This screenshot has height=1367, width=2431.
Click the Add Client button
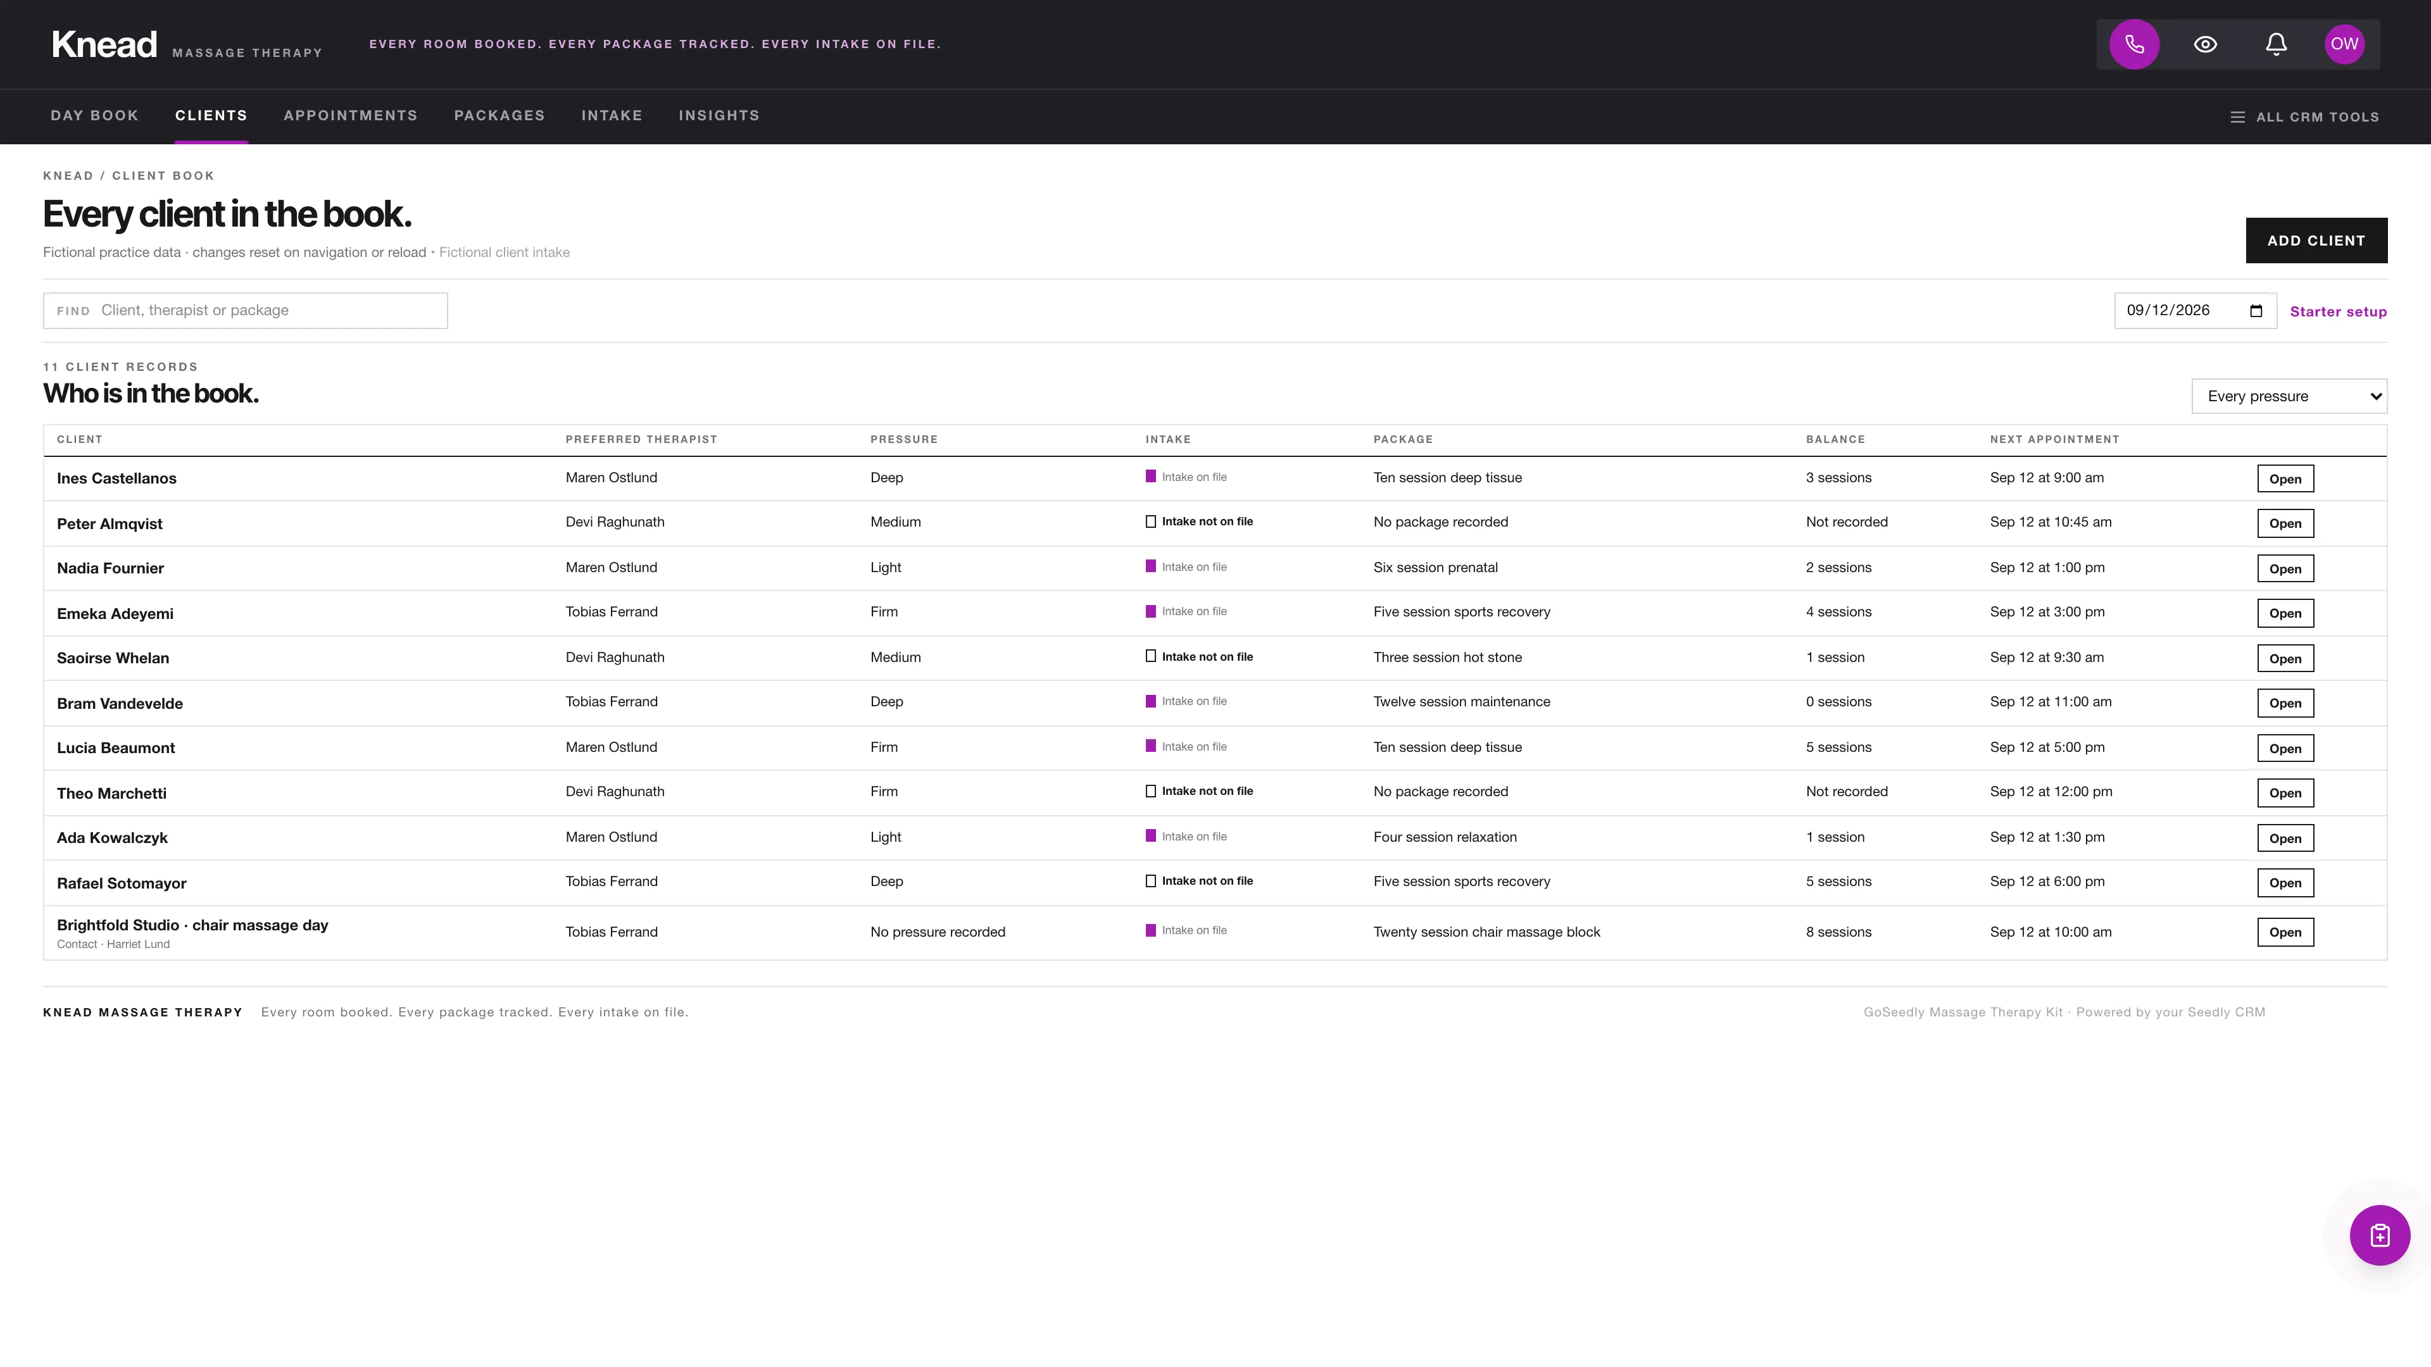tap(2316, 240)
